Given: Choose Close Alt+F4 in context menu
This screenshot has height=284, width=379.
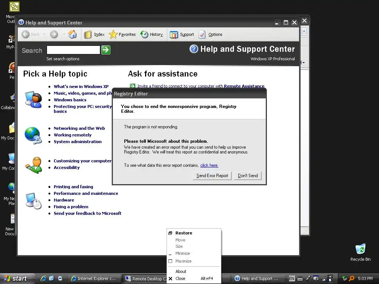Looking at the screenshot, I should click(x=194, y=278).
